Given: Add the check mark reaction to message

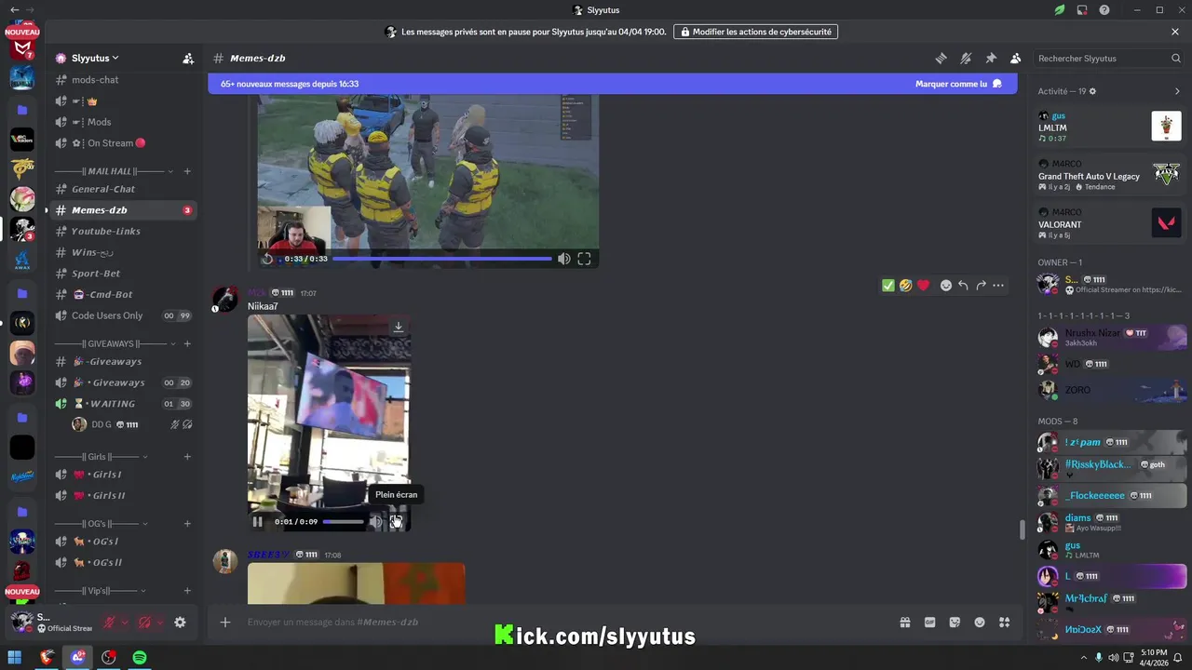Looking at the screenshot, I should [x=888, y=286].
